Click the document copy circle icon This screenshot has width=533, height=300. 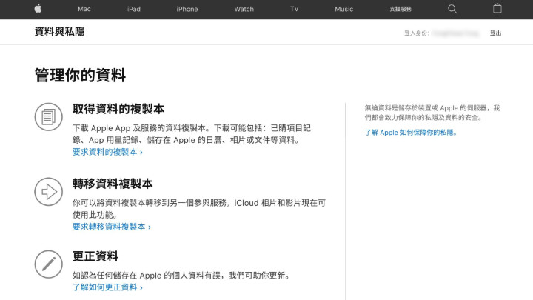tap(49, 117)
